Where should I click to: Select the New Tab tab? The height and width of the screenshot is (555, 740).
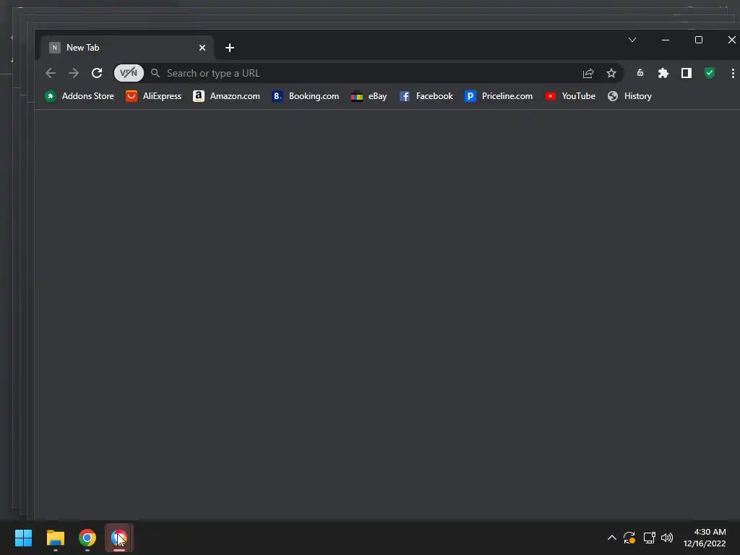pos(127,48)
